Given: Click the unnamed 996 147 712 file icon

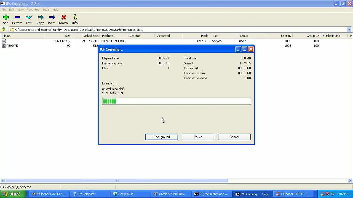Looking at the screenshot, I should click(4, 41).
